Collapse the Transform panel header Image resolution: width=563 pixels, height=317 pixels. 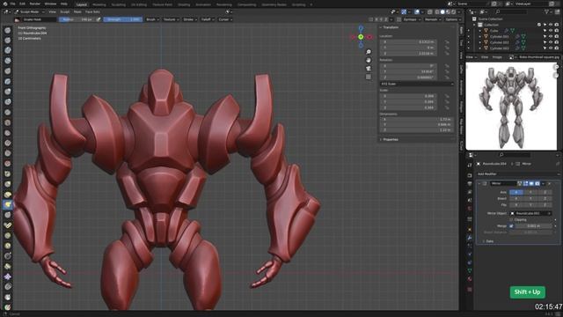[391, 27]
